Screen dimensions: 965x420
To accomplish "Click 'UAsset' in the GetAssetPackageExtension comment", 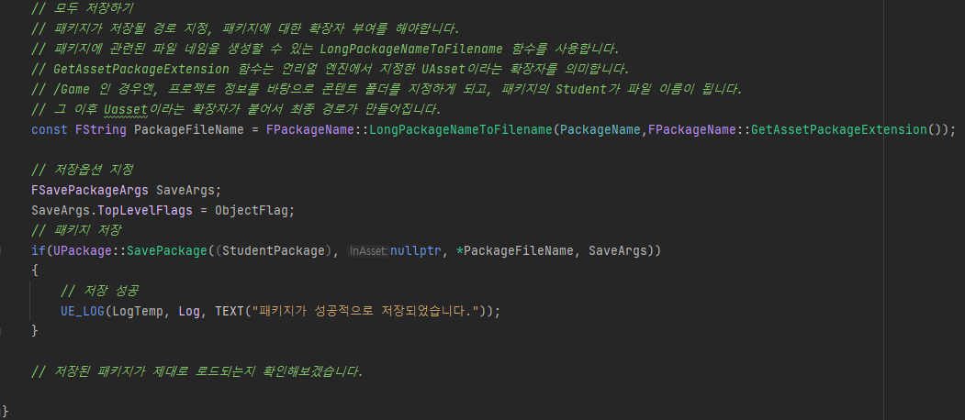I will click(x=443, y=69).
